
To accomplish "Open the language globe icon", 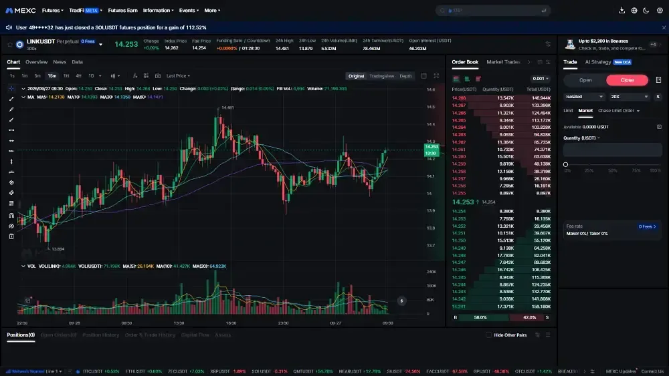I will click(634, 10).
